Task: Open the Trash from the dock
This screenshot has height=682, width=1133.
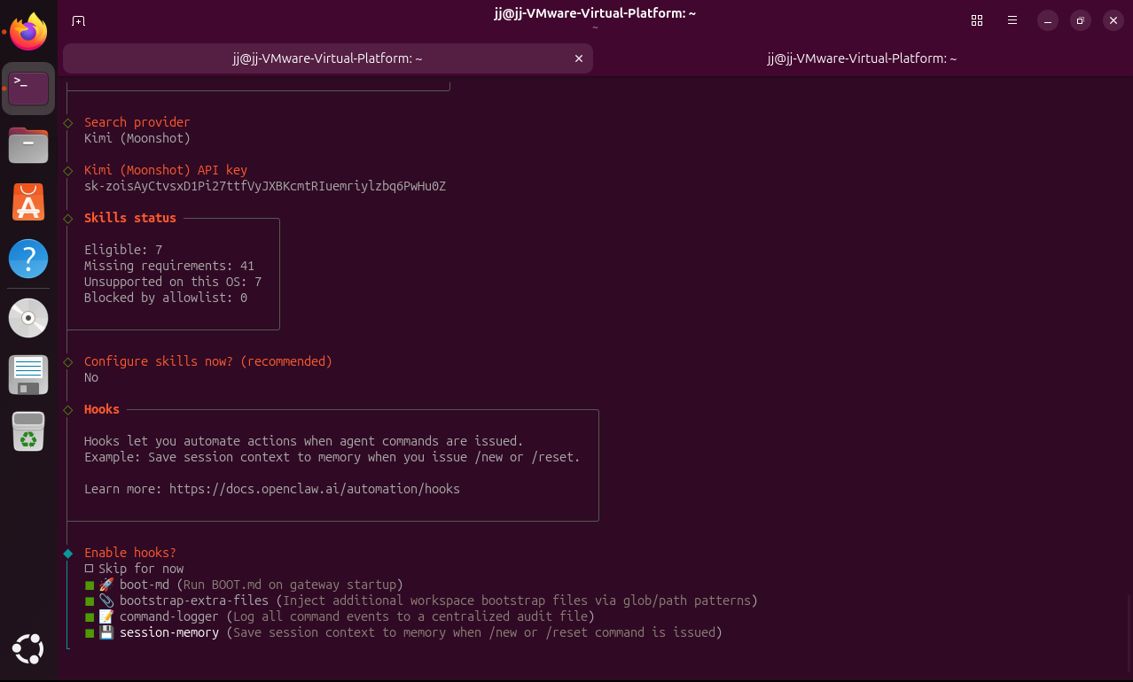Action: 28,431
